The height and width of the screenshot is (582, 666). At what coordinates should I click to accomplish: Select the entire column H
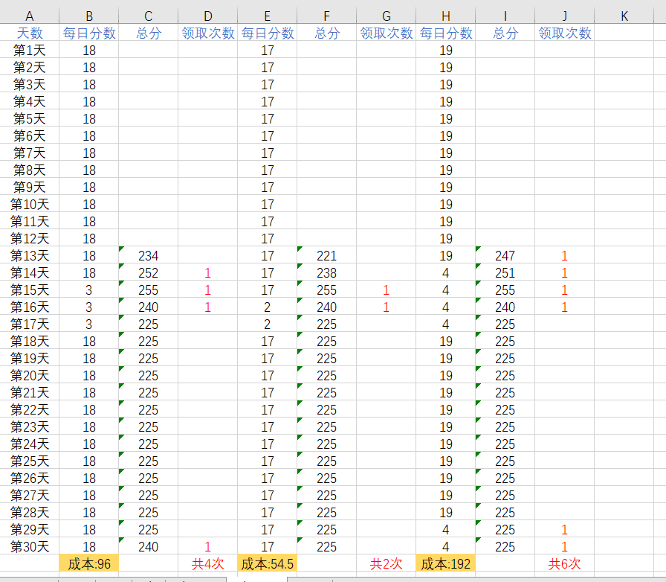tap(446, 16)
